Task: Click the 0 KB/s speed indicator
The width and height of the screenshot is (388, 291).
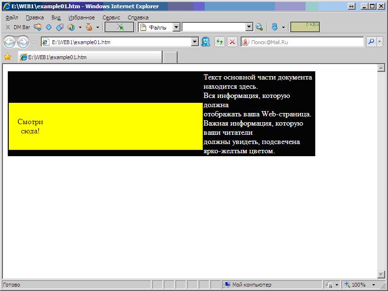Action: click(x=305, y=27)
